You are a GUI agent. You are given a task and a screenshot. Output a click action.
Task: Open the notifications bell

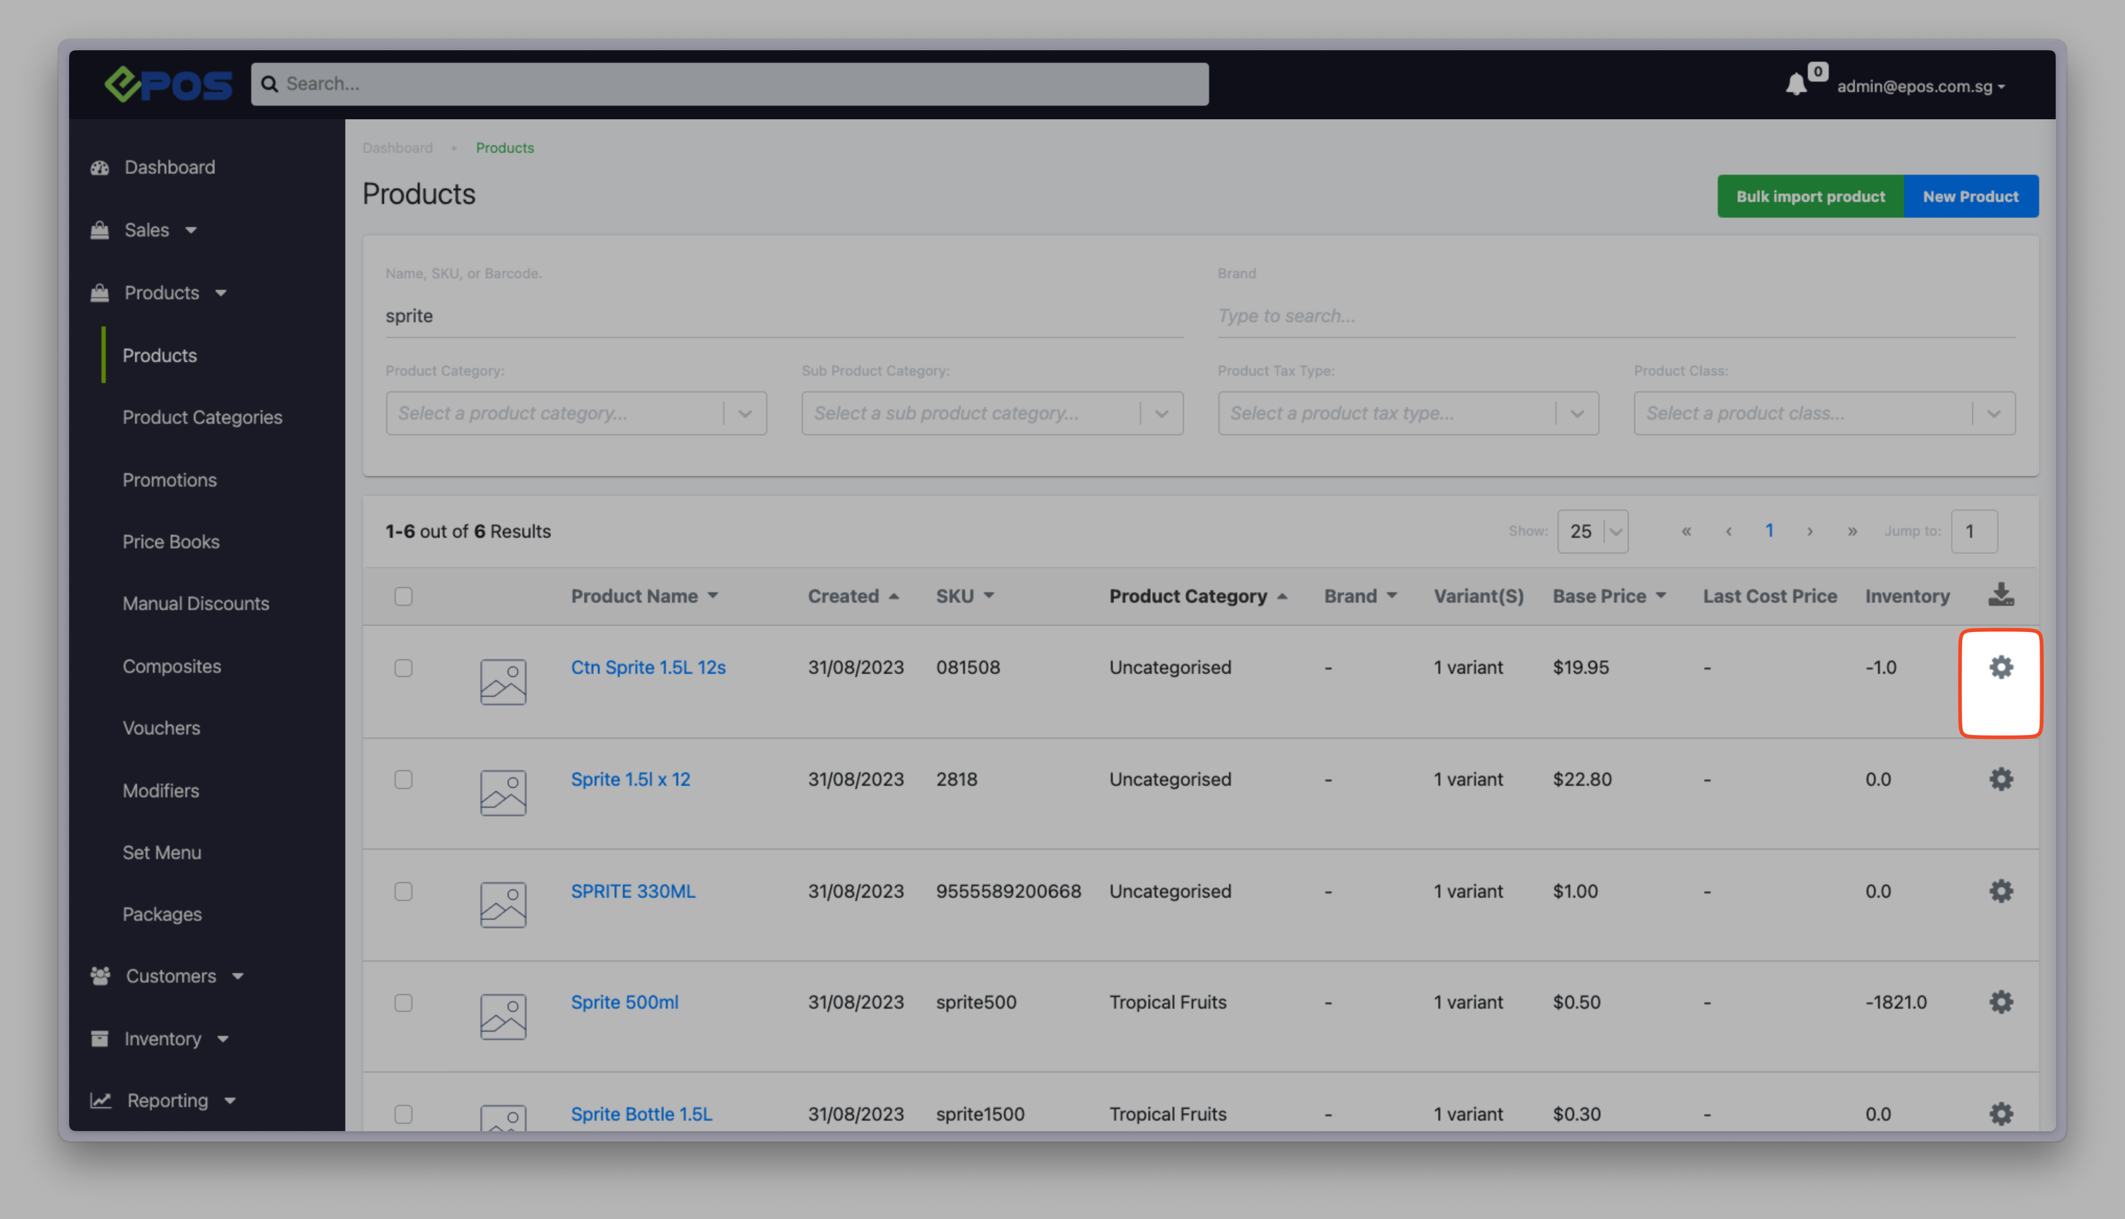tap(1796, 85)
